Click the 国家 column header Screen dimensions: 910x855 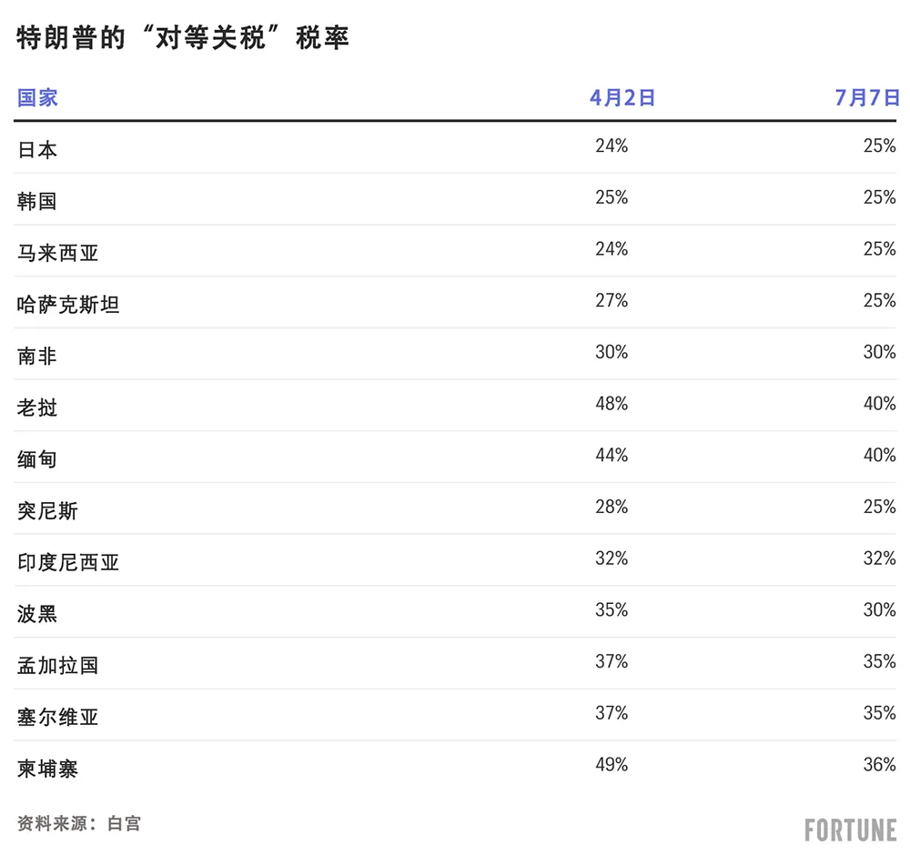(37, 97)
